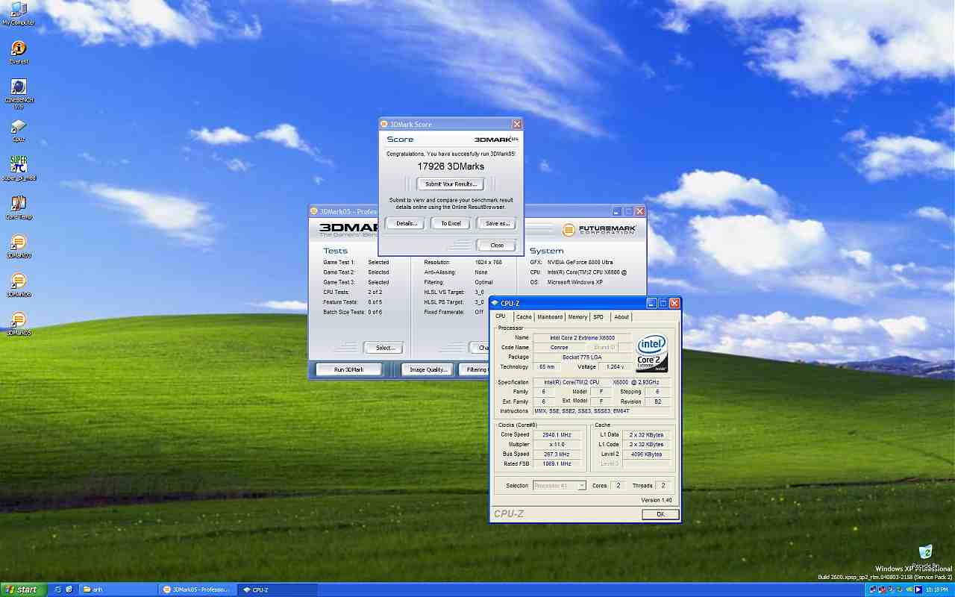This screenshot has height=597, width=955.
Task: Start benchmark with Run 3DMark button
Action: click(348, 369)
